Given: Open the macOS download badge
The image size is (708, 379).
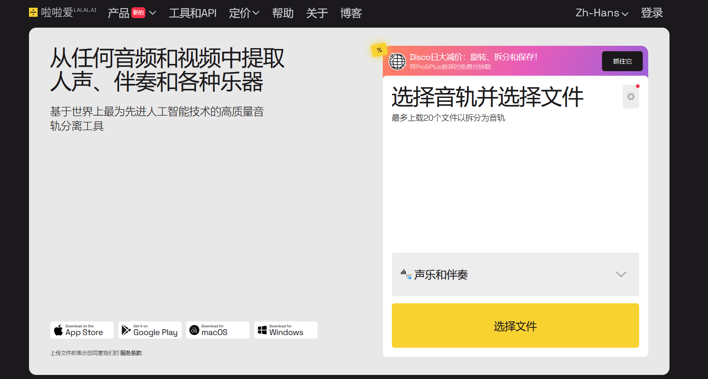Looking at the screenshot, I should click(x=218, y=330).
